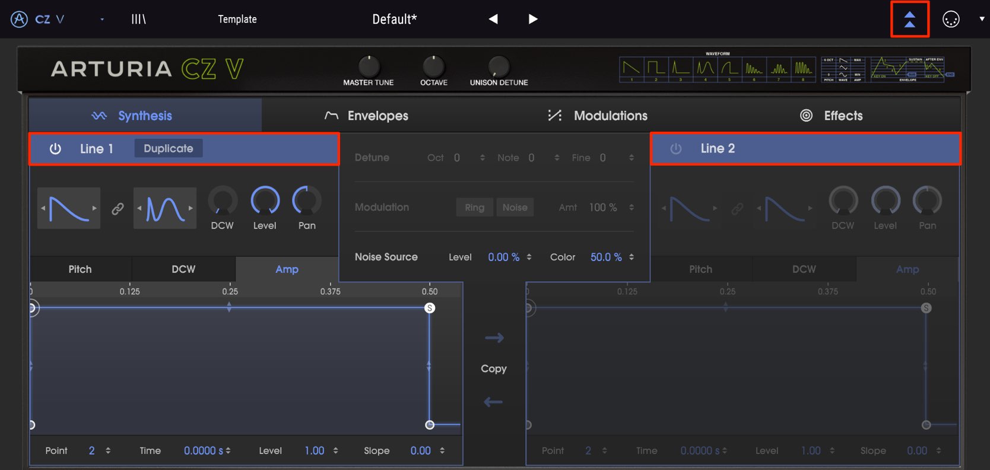Copy Line 2 envelope to Line 1 arrow
Screen dimensions: 990x470
coord(494,402)
